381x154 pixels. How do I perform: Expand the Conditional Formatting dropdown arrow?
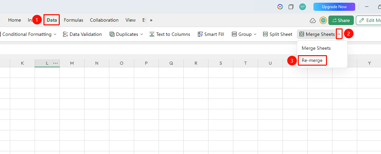pyautogui.click(x=55, y=35)
